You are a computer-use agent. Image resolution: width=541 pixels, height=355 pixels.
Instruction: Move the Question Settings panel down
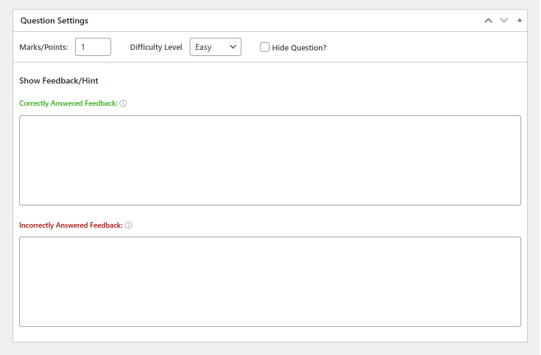coord(504,20)
